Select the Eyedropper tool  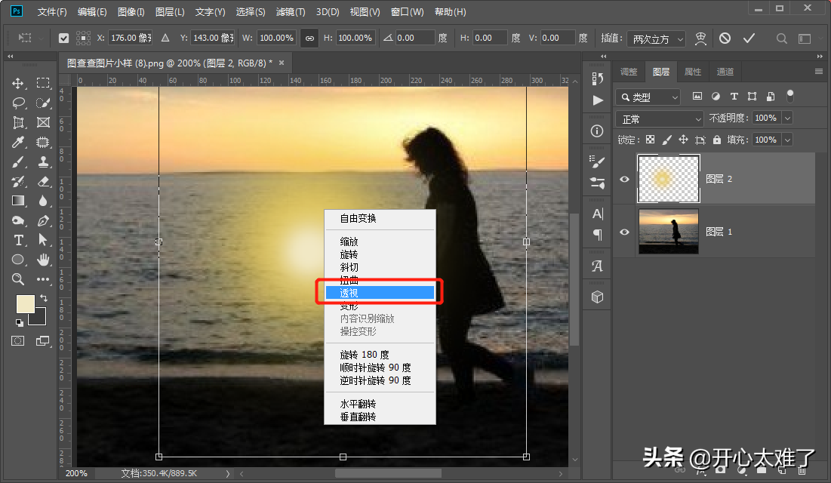(x=18, y=142)
